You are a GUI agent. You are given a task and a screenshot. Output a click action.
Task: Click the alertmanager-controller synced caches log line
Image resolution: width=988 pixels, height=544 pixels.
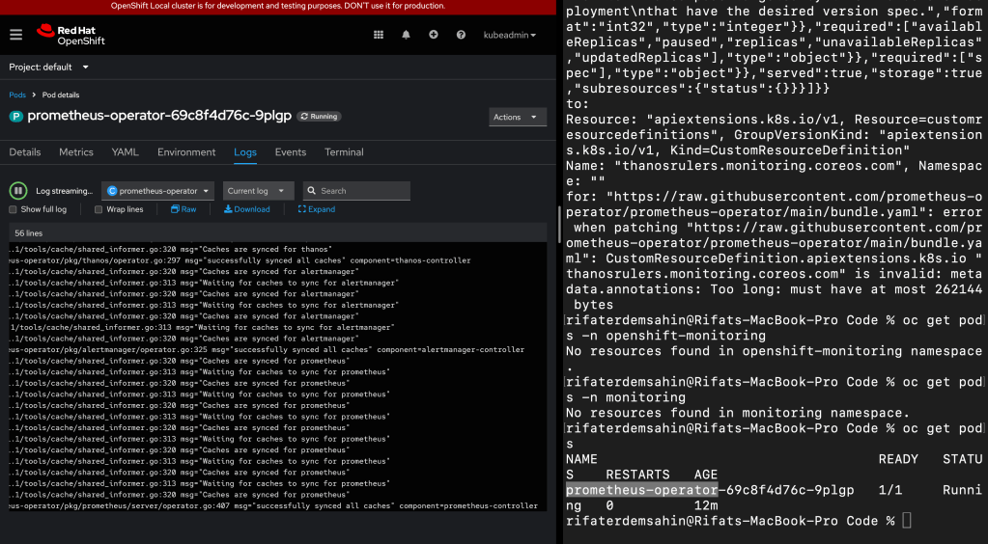click(x=267, y=349)
